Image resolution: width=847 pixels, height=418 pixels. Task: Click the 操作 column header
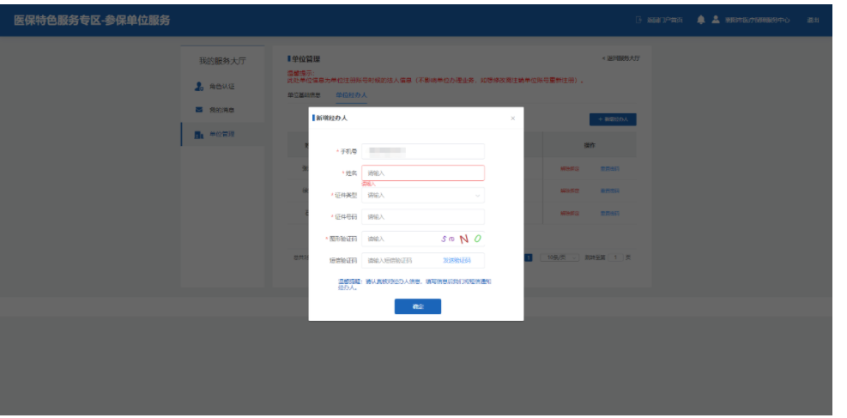590,145
